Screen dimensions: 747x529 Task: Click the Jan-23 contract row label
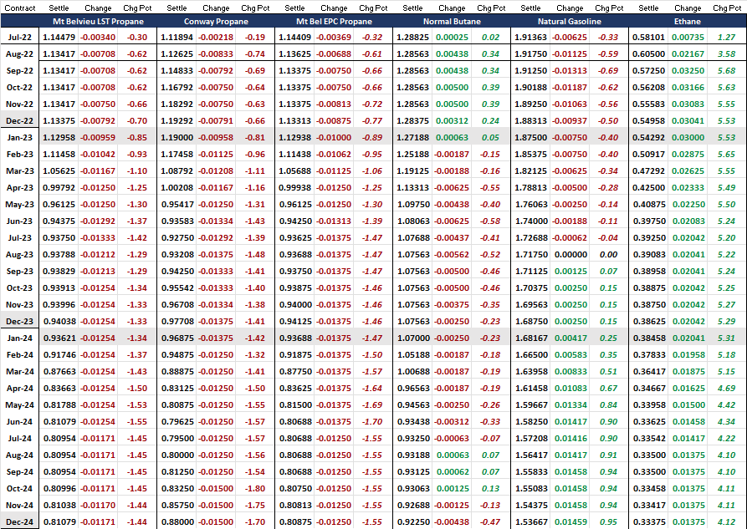pos(20,138)
